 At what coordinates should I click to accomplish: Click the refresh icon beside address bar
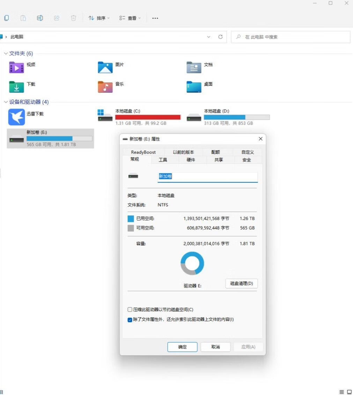[220, 37]
